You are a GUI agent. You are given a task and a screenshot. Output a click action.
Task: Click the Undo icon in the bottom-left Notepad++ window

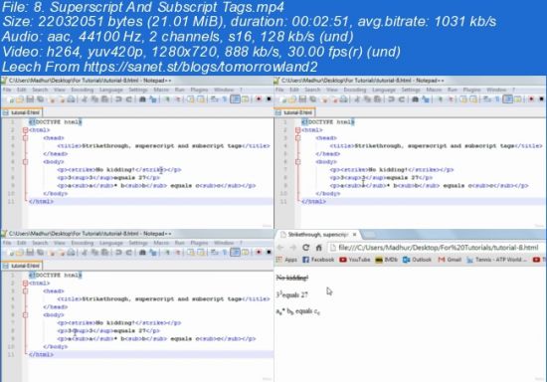point(118,253)
